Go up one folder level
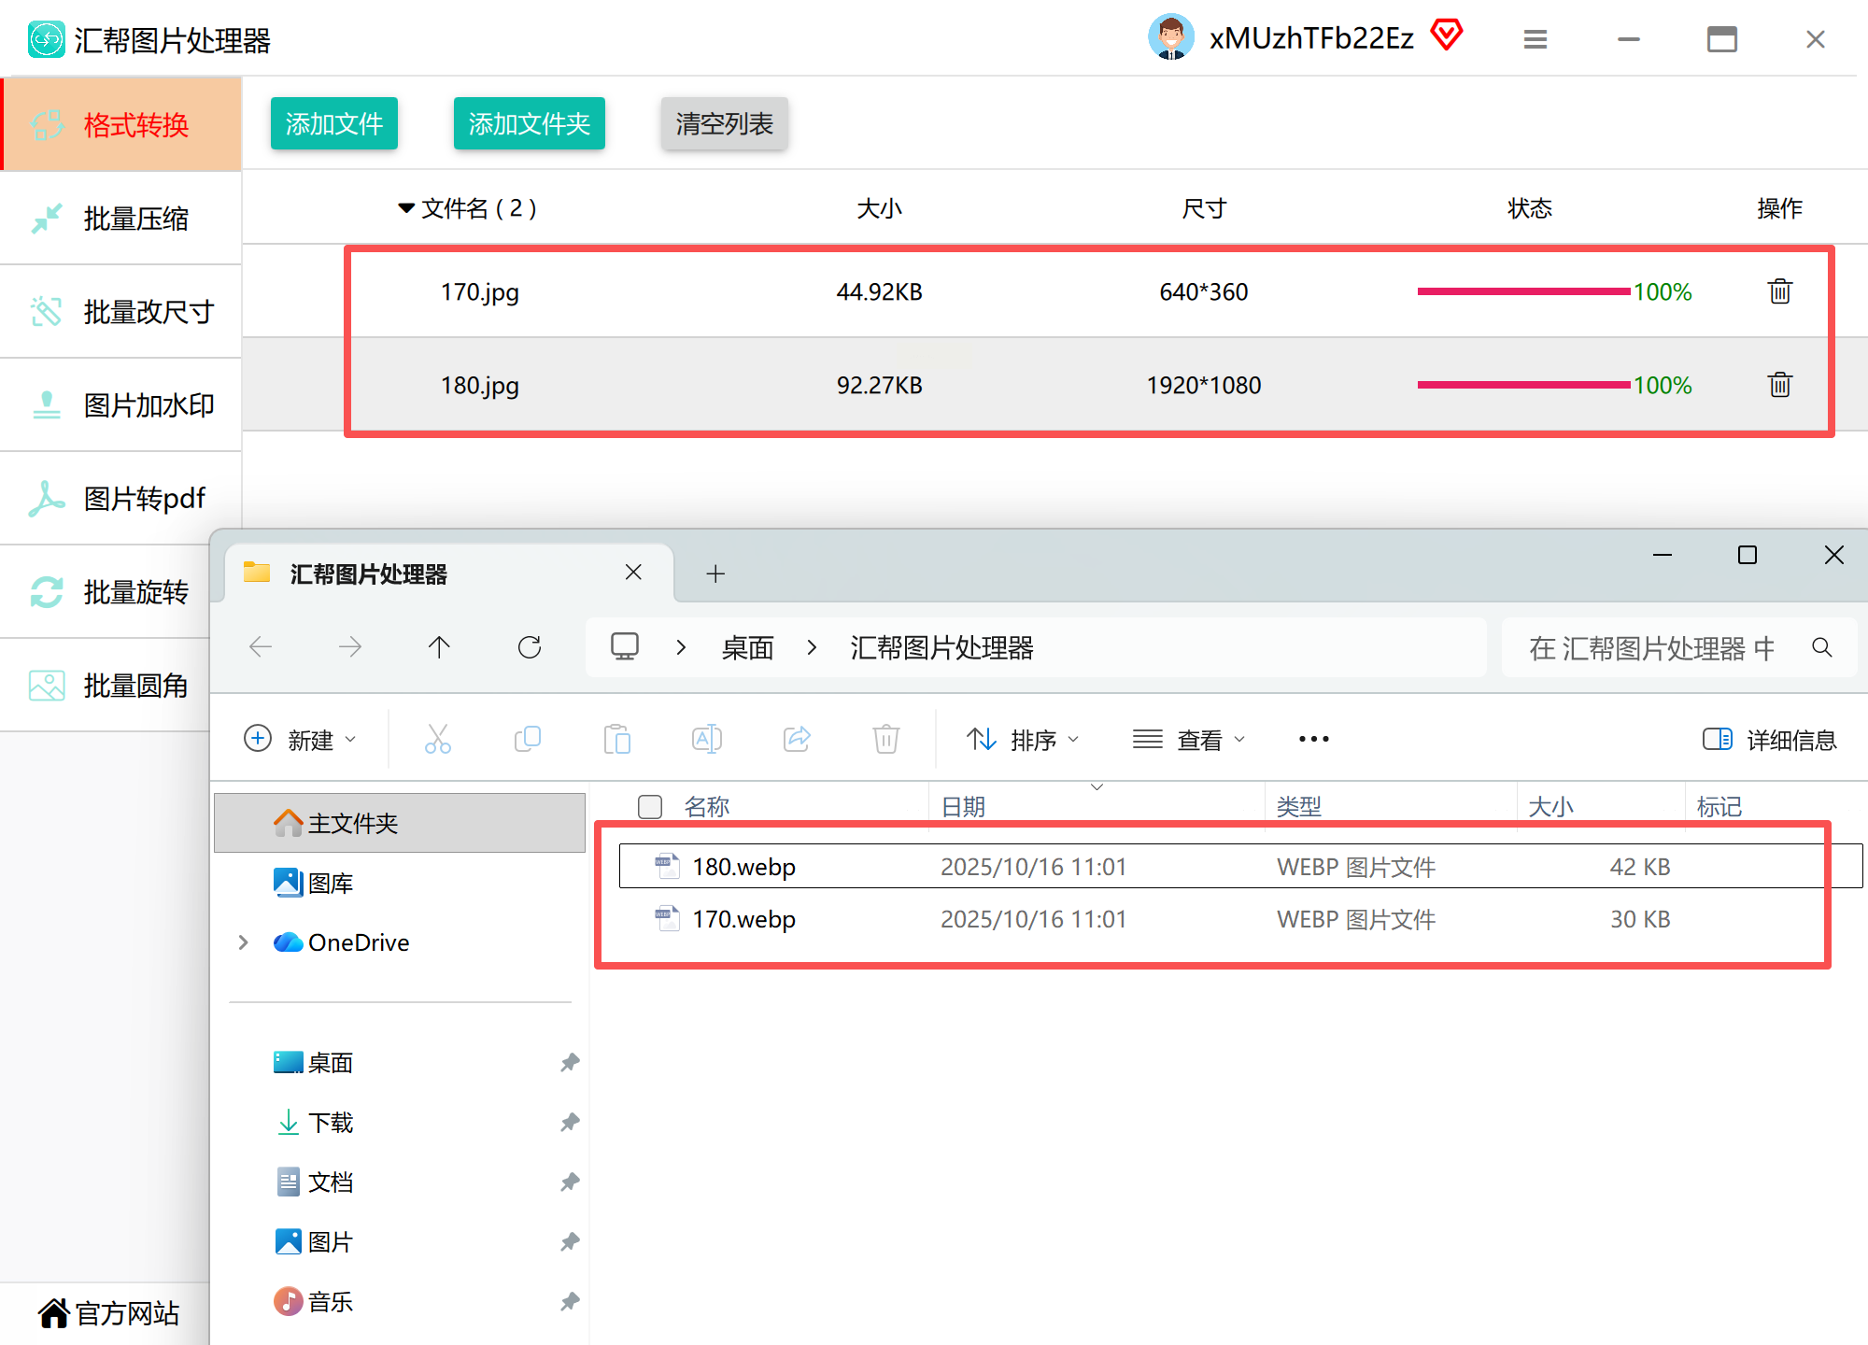Image resolution: width=1868 pixels, height=1345 pixels. point(439,647)
